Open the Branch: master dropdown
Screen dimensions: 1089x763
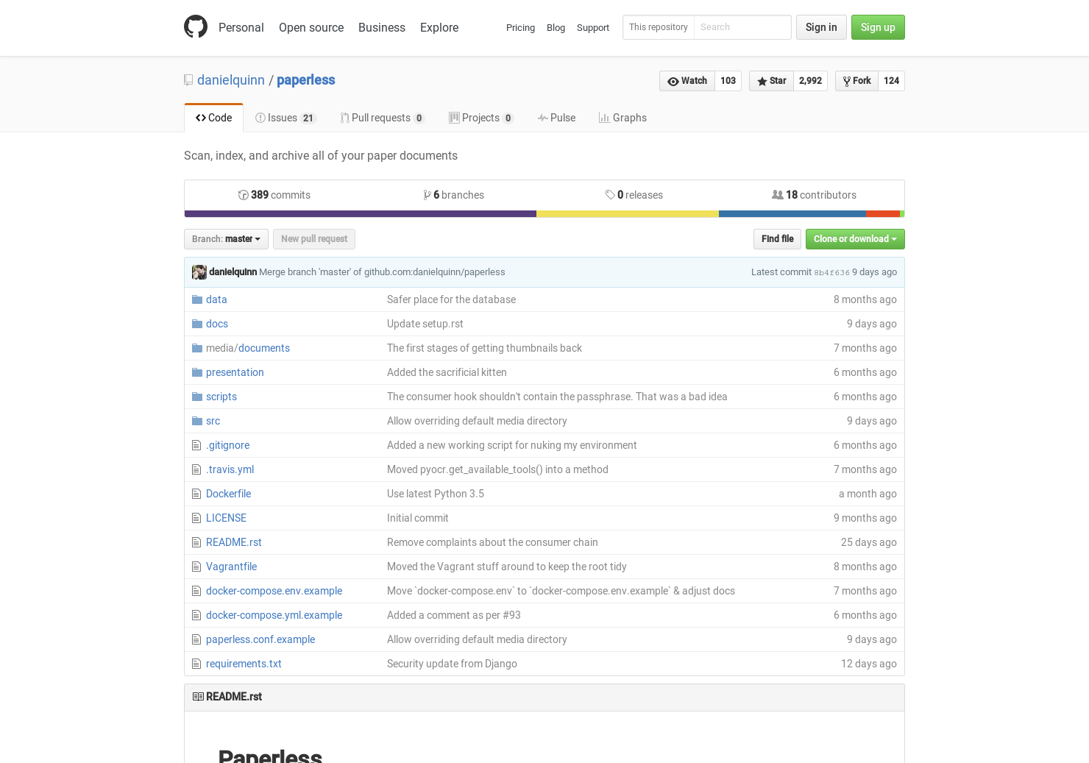(226, 239)
